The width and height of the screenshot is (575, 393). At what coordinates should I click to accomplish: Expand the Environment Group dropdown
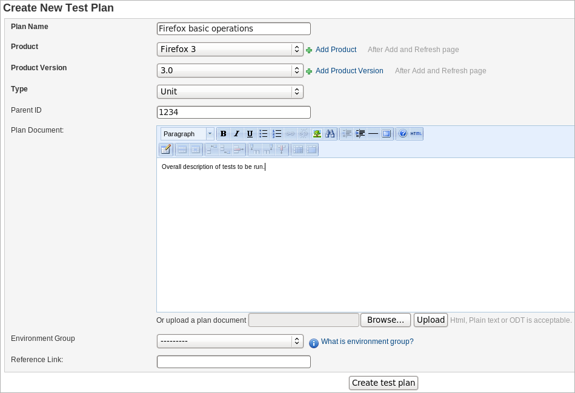click(x=230, y=342)
